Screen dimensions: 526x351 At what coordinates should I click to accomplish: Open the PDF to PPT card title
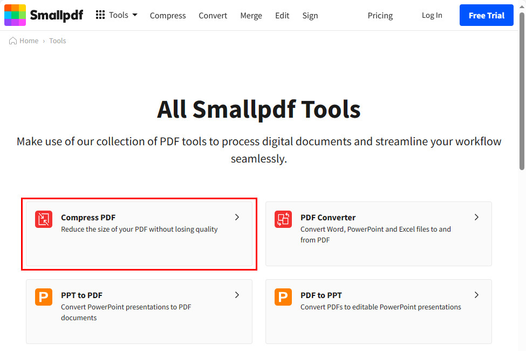pos(321,295)
